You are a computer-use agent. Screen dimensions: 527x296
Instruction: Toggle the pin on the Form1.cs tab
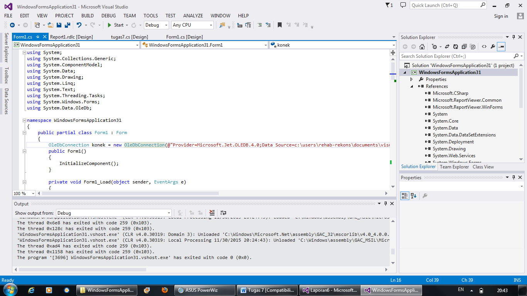38,37
